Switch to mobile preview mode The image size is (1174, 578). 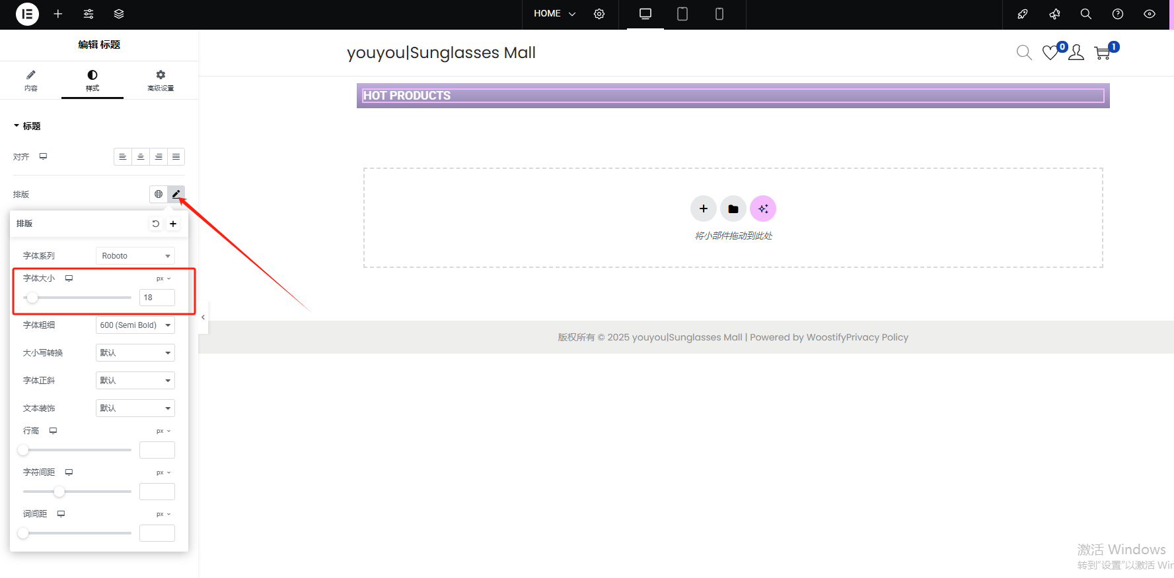coord(719,14)
